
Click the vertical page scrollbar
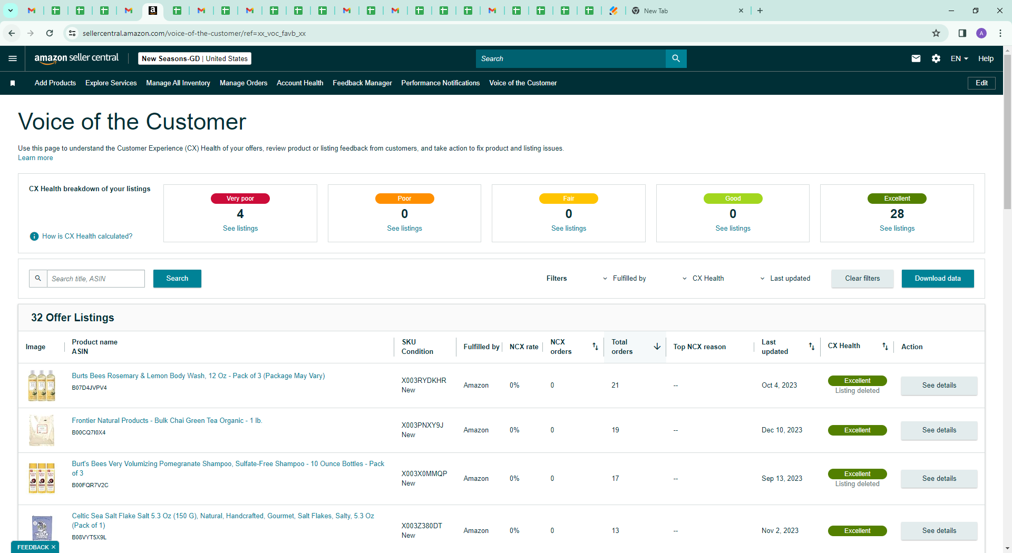click(x=1007, y=132)
